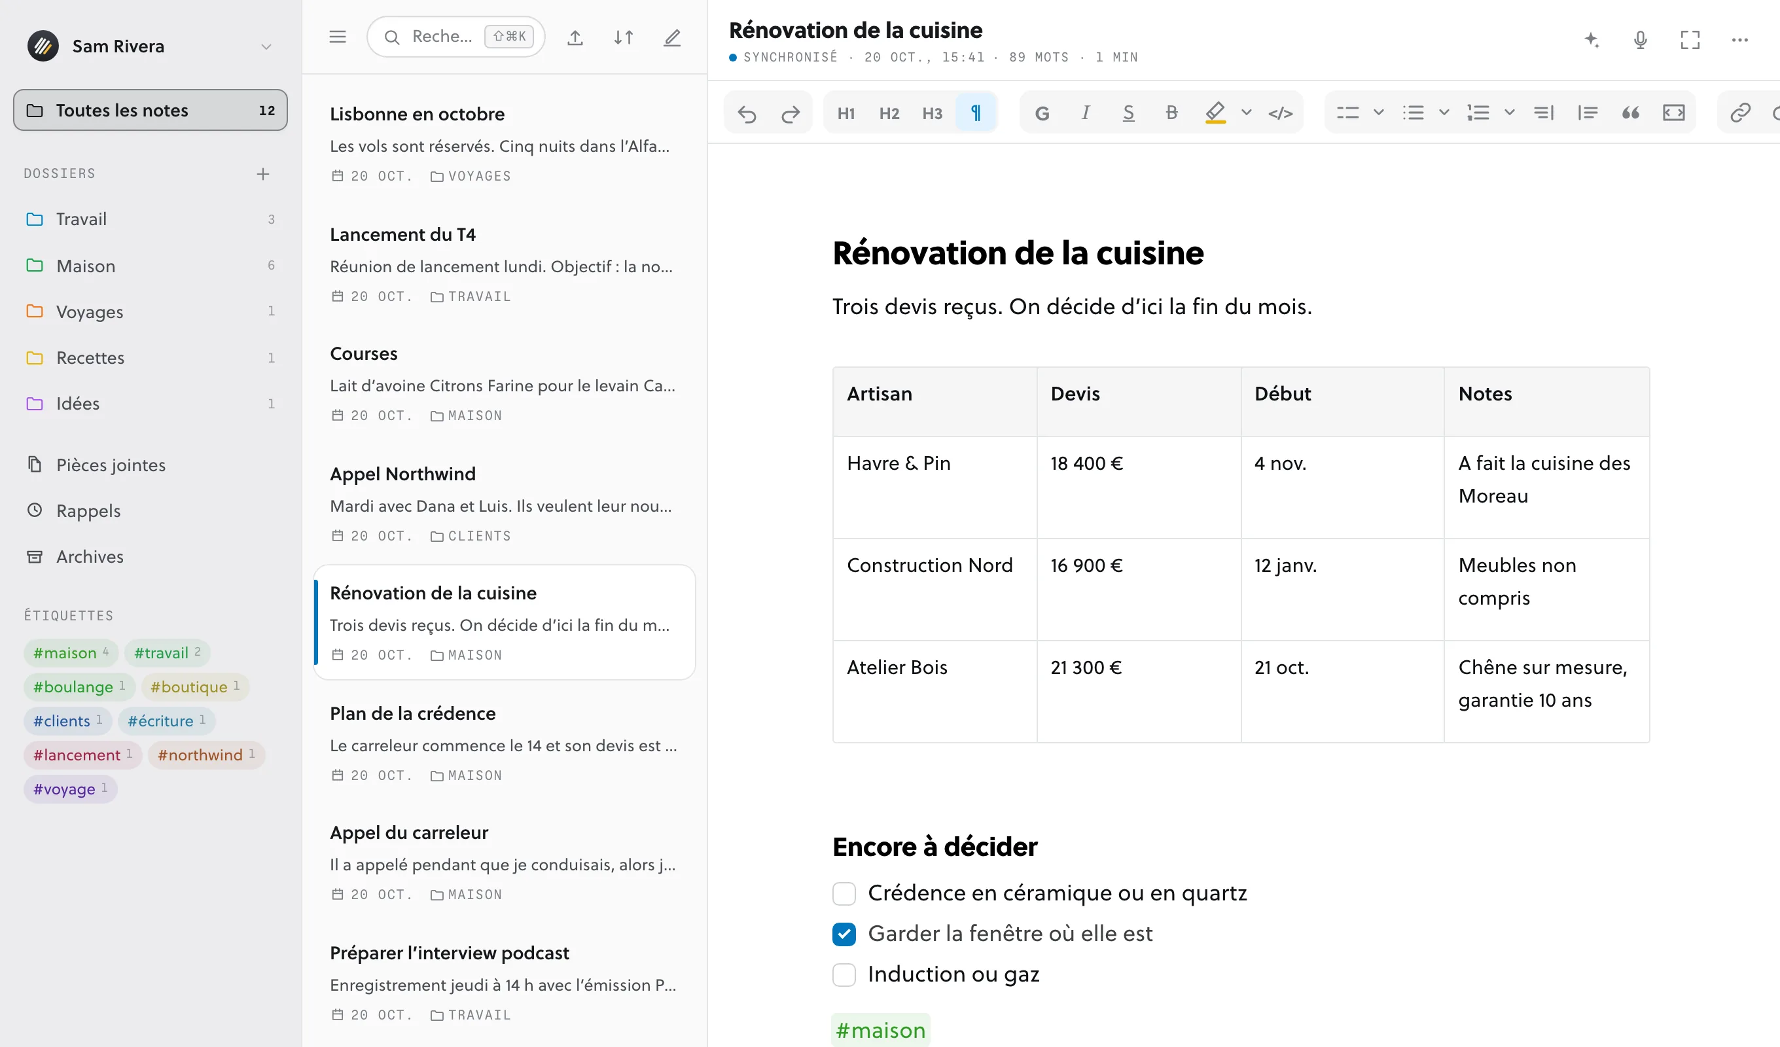The height and width of the screenshot is (1047, 1780).
Task: Open note Appel Northwind
Action: point(505,504)
